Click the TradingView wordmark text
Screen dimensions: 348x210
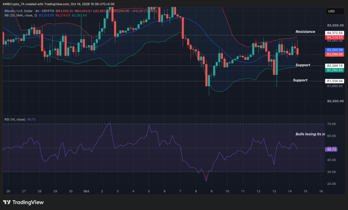point(28,202)
